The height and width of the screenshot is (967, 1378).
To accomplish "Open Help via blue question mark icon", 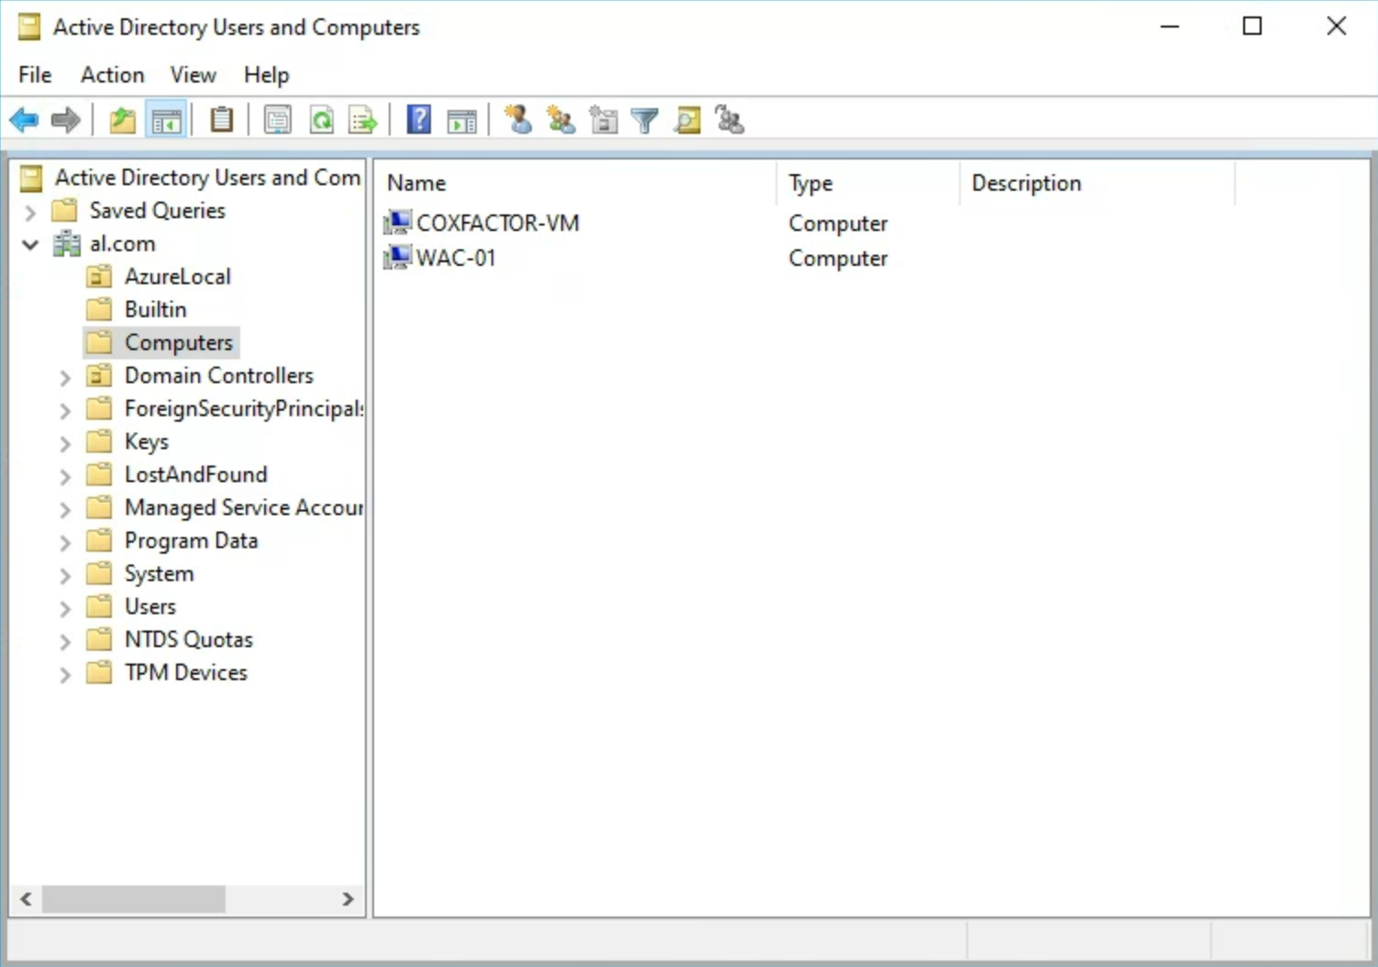I will click(x=419, y=120).
